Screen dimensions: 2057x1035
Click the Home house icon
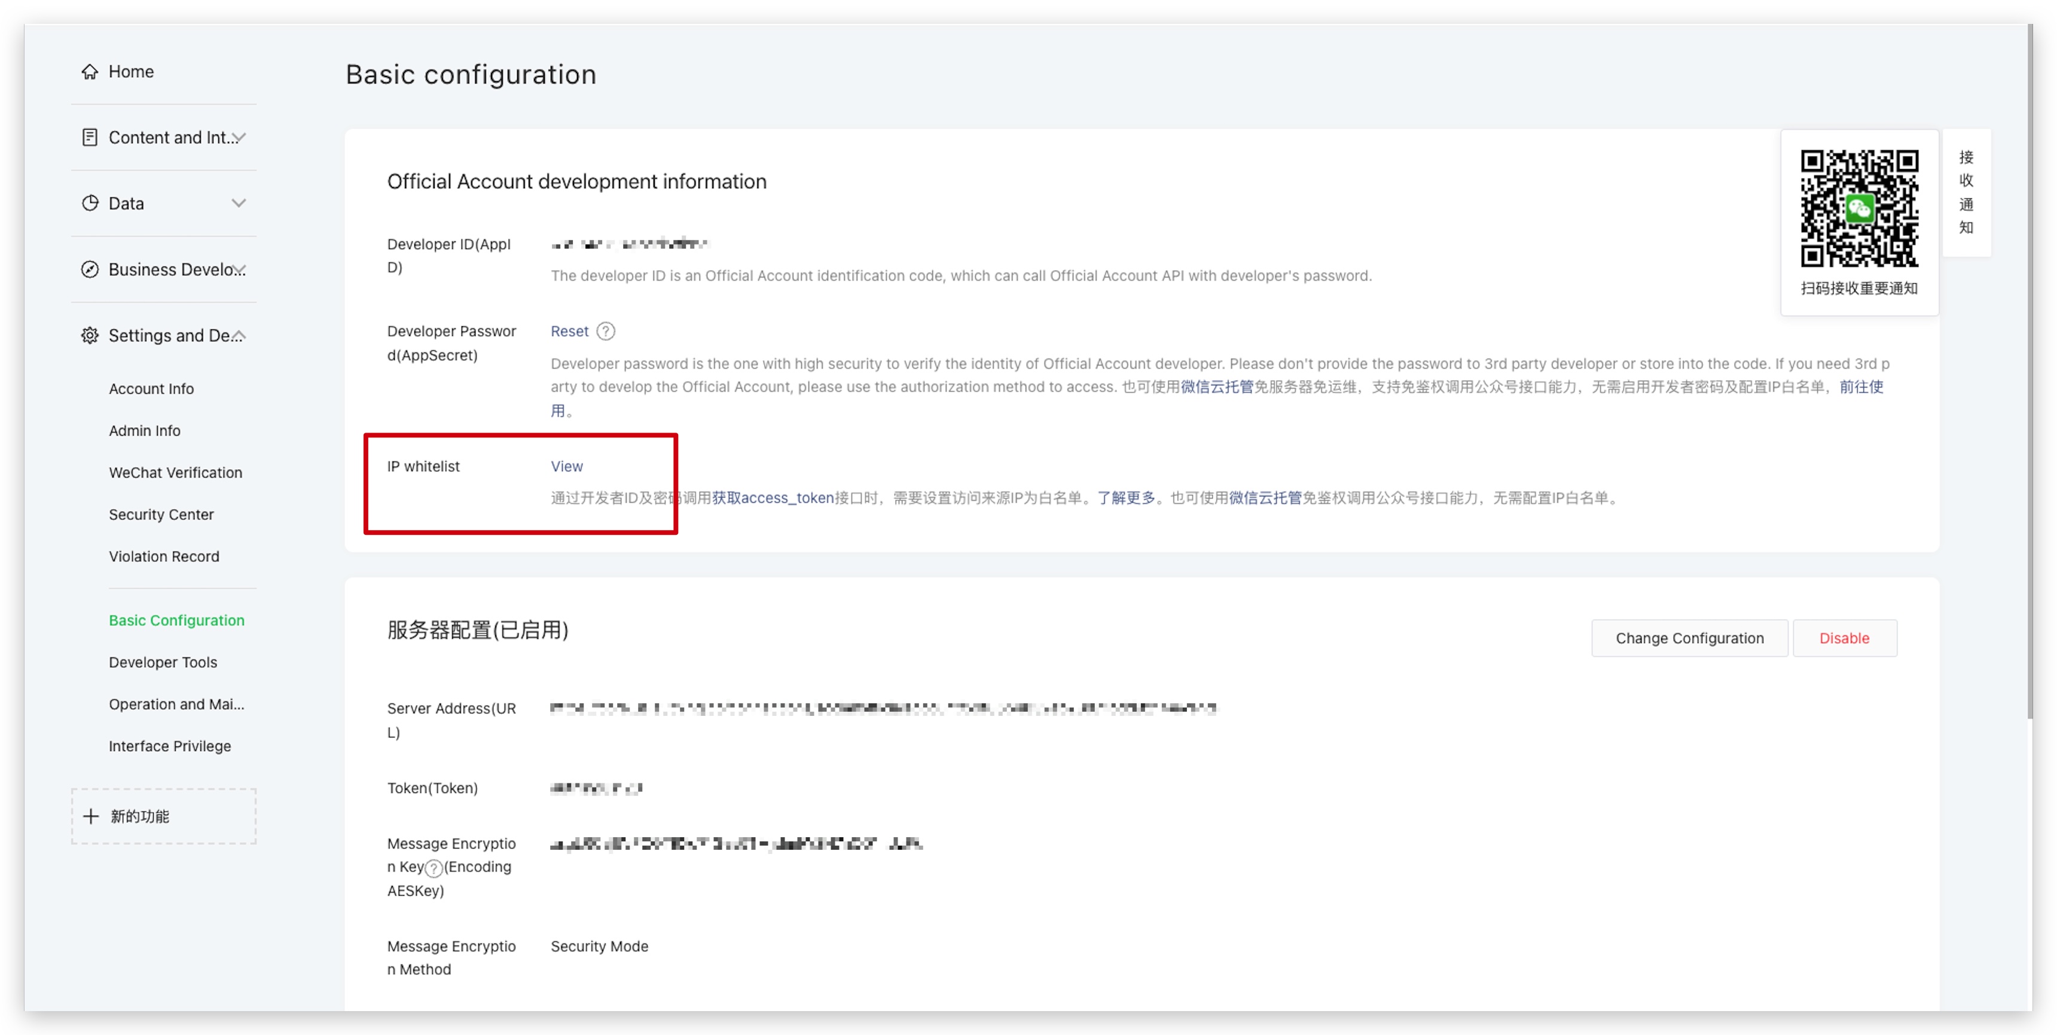point(90,72)
